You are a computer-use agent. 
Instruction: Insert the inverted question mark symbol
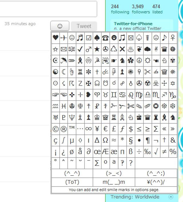[64, 151]
